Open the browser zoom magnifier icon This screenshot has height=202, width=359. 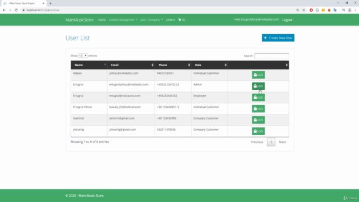(x=297, y=10)
